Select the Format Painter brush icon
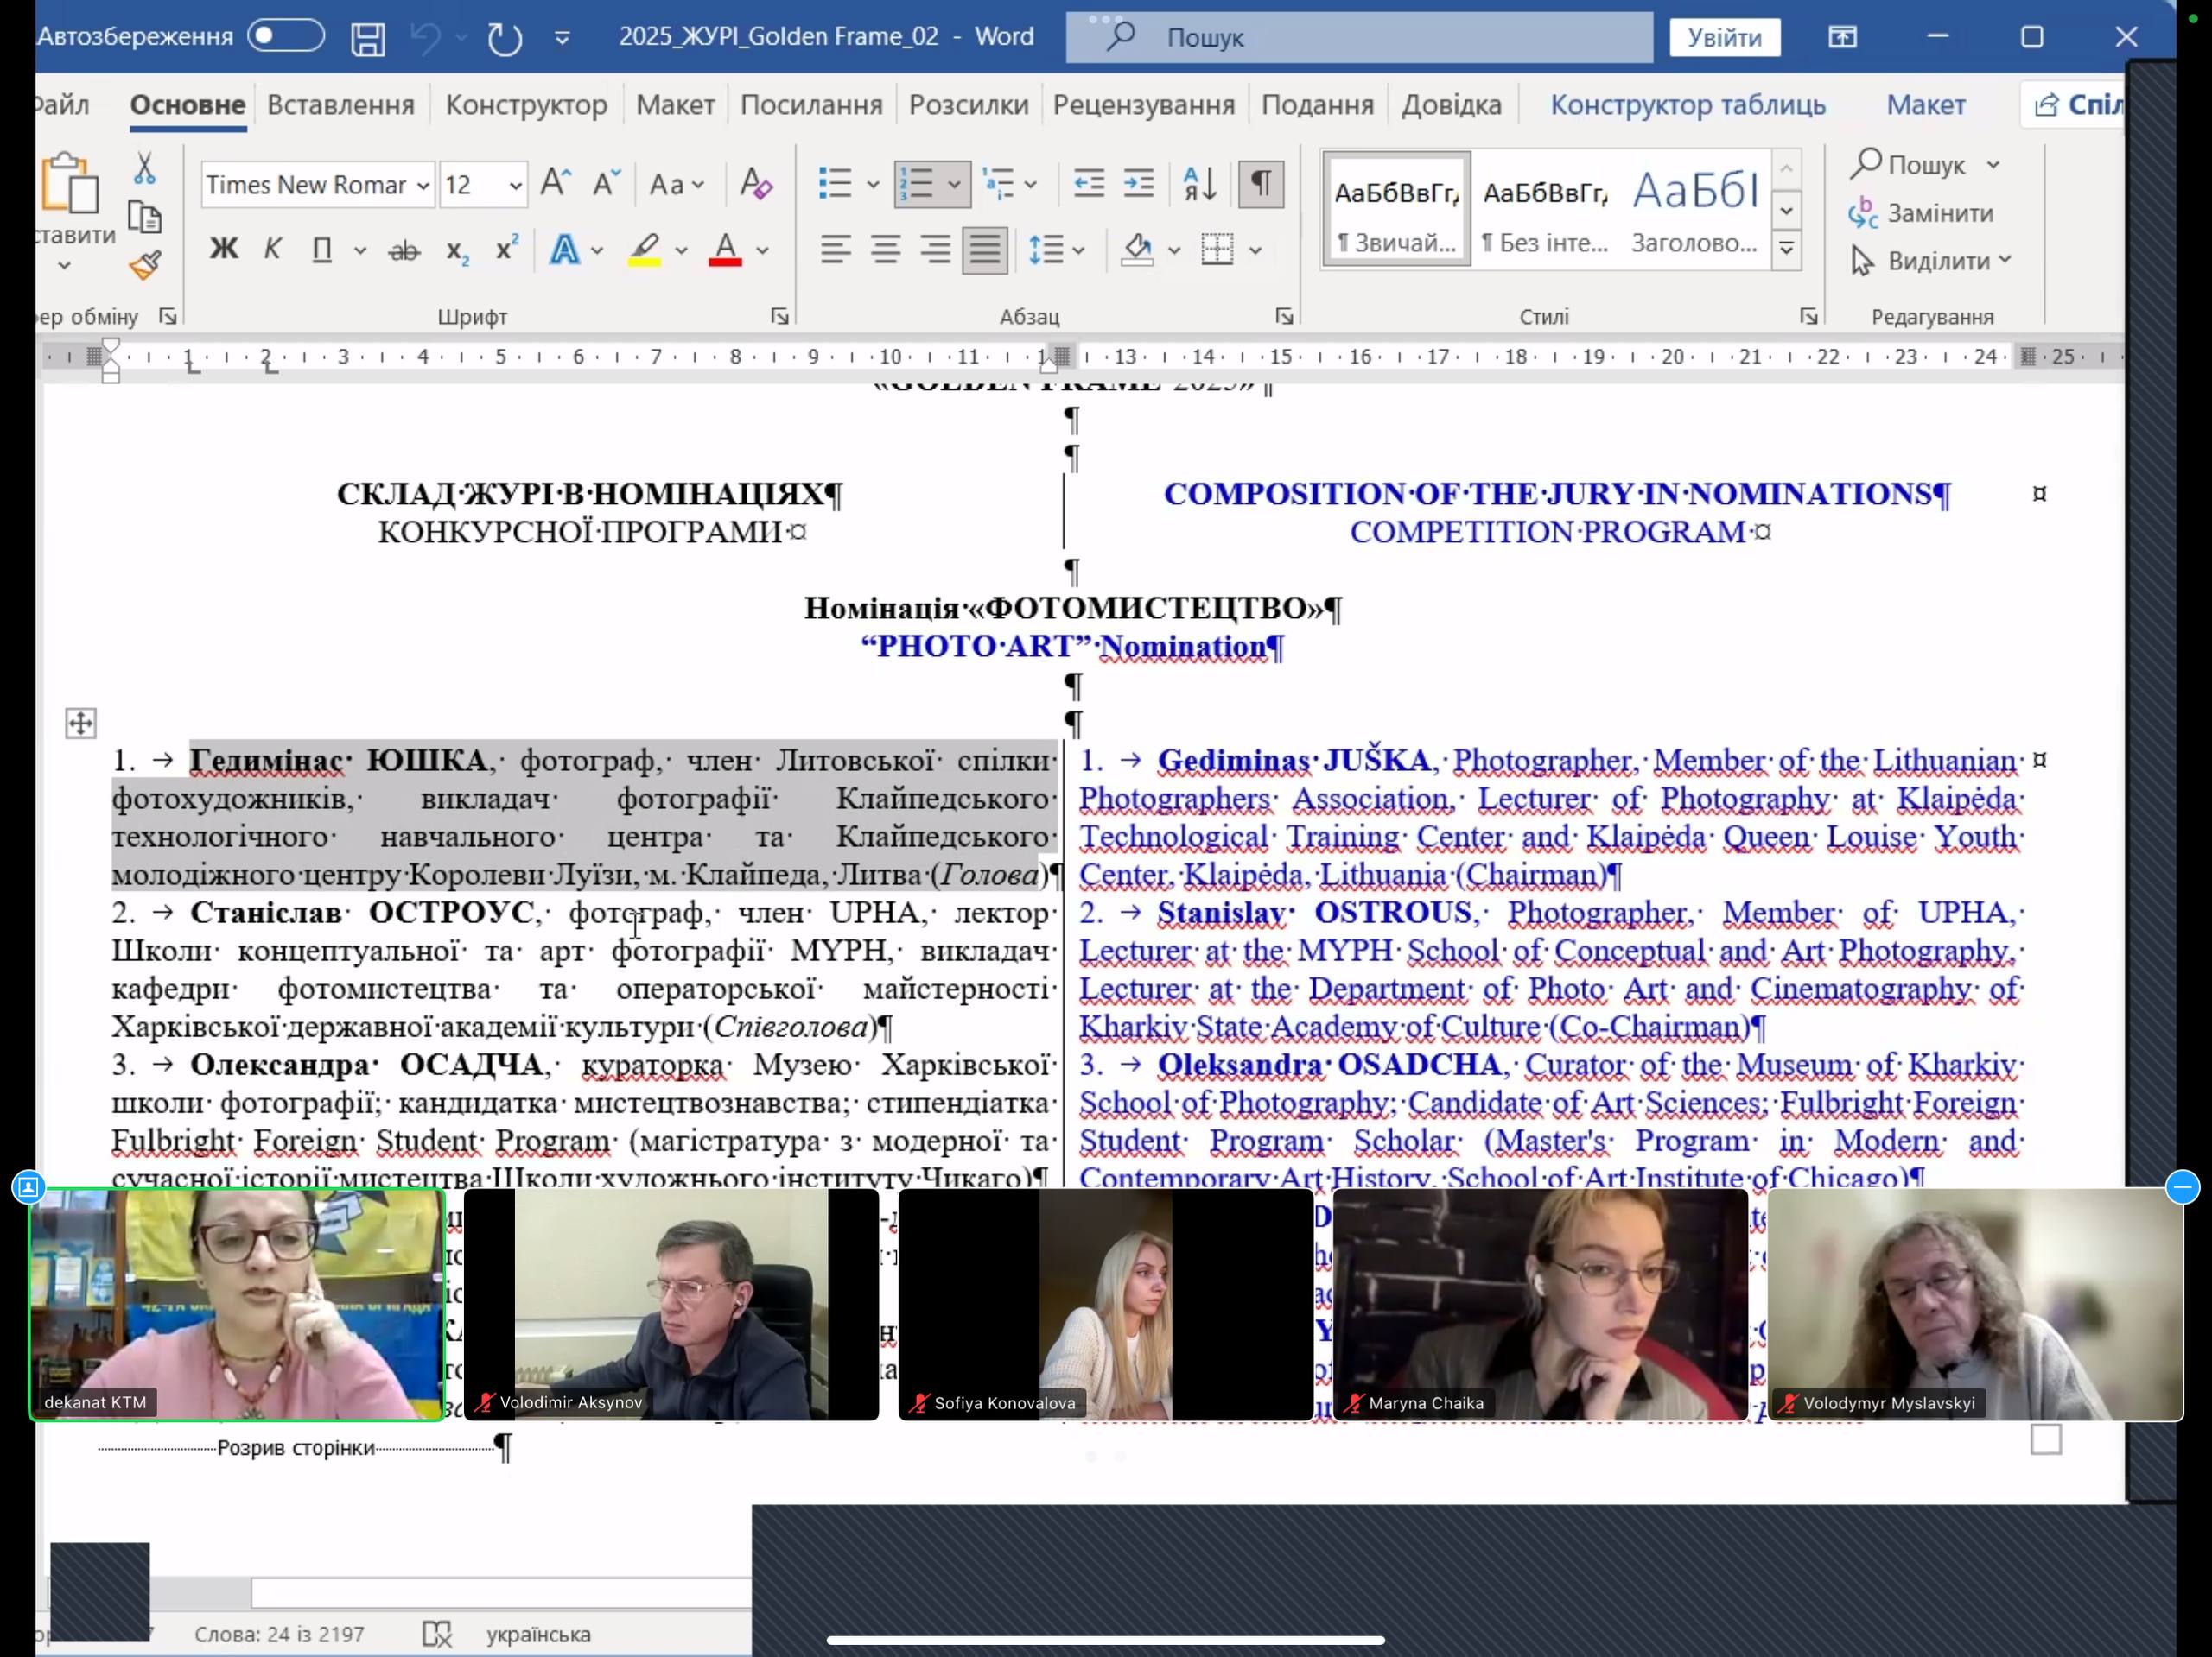This screenshot has height=1657, width=2212. pos(145,265)
